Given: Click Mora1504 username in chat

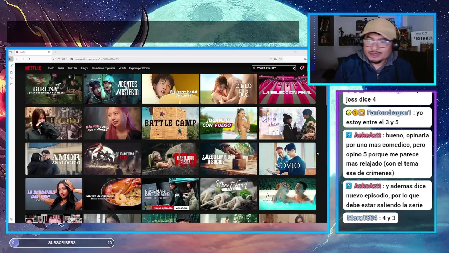Looking at the screenshot, I should click(362, 218).
